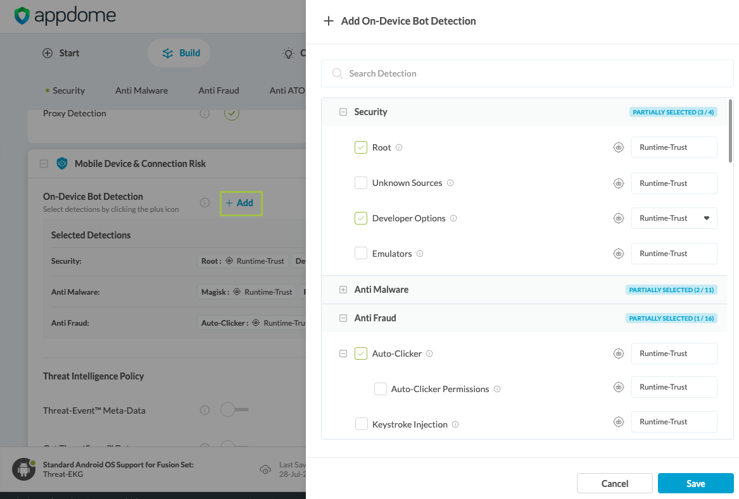
Task: Click the targeting icon next to Root
Action: click(619, 147)
